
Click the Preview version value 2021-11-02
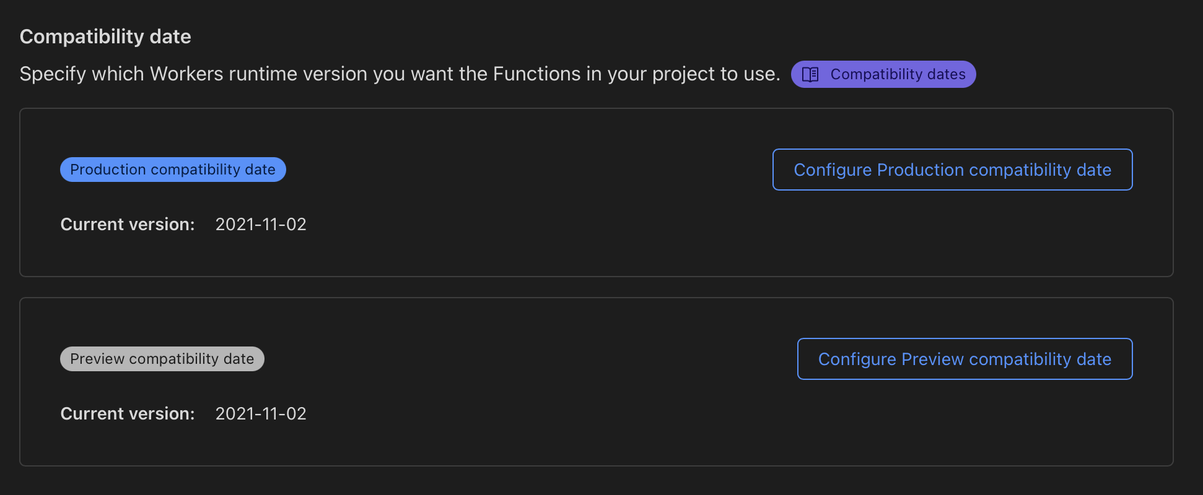coord(261,413)
